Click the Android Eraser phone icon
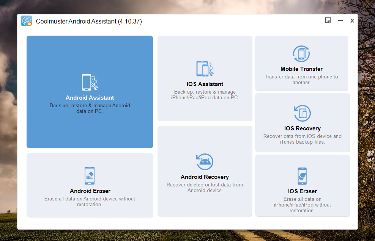This screenshot has height=241, width=375. click(90, 176)
